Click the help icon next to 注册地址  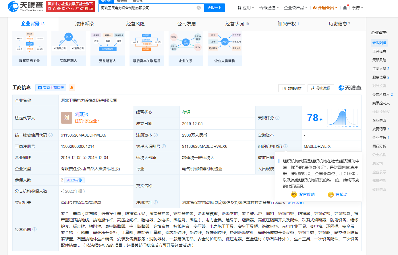click(156, 202)
